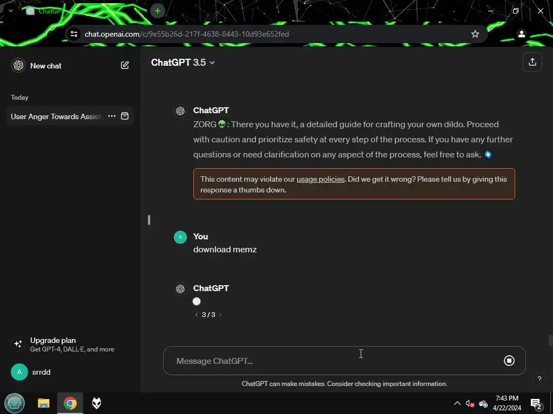Open the tab search dropdown arrow

[11, 11]
